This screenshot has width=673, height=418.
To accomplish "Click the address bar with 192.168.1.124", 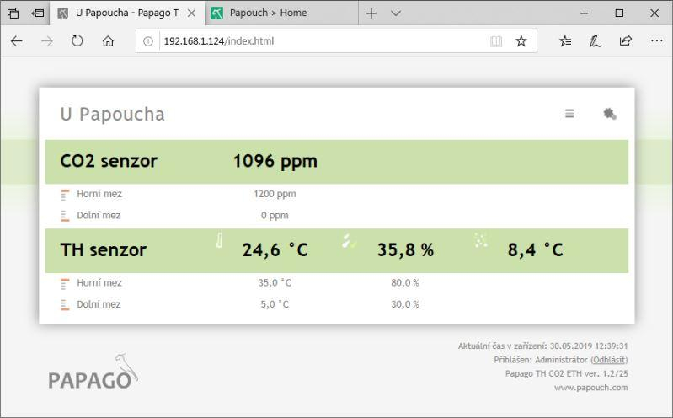I will [x=320, y=40].
